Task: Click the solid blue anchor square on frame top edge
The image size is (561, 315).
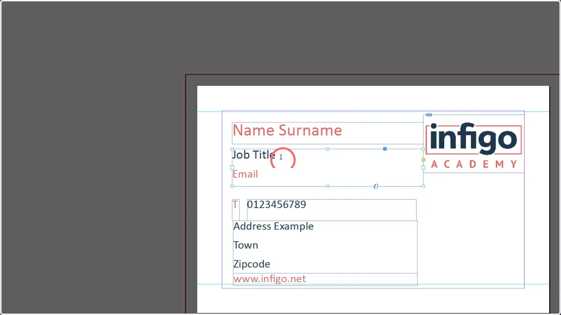Action: pos(385,149)
